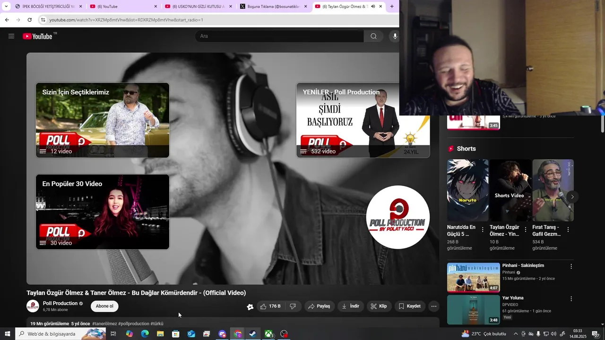Dislike the video with thumbs-down
This screenshot has height=340, width=605.
[293, 306]
